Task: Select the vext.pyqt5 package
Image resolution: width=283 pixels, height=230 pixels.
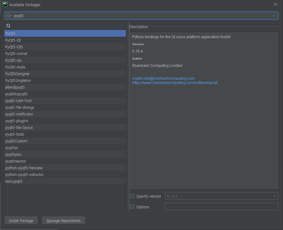Action: (x=65, y=181)
